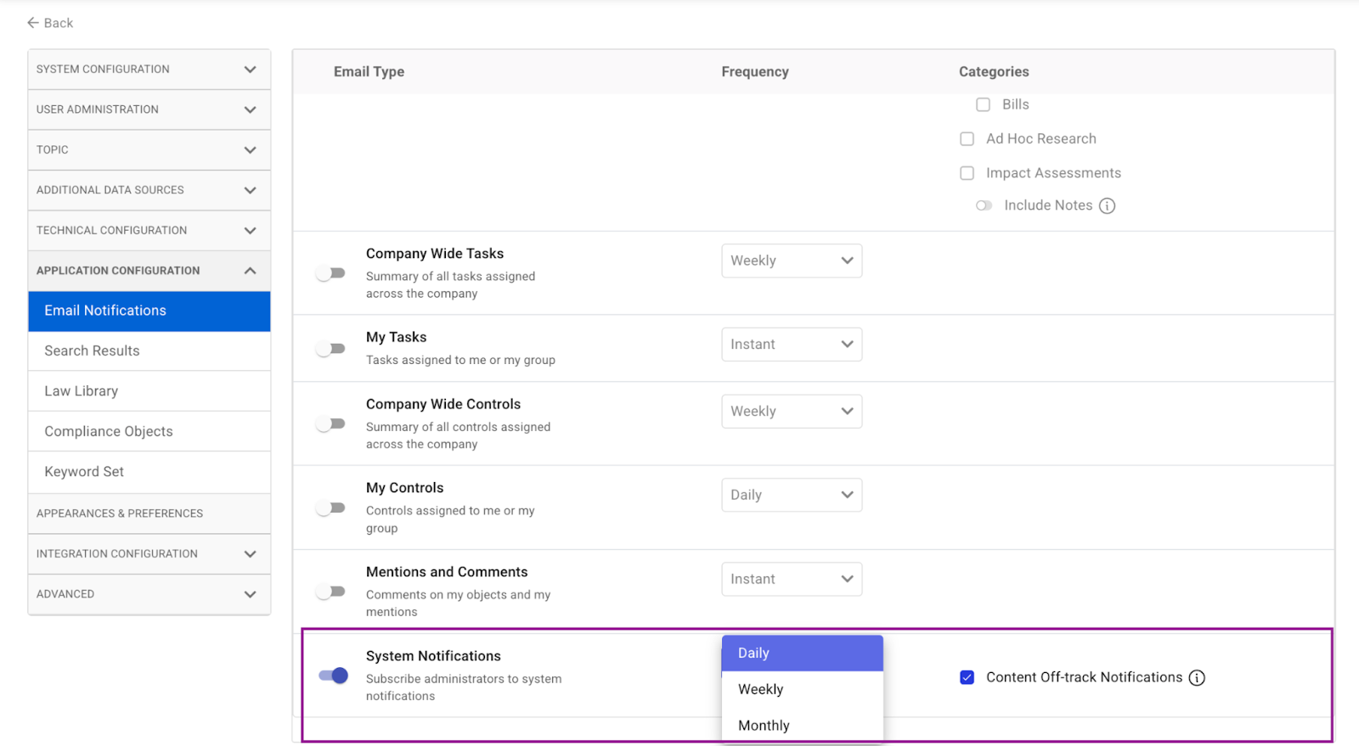
Task: Turn on Company Wide Controls toggle
Action: click(330, 423)
